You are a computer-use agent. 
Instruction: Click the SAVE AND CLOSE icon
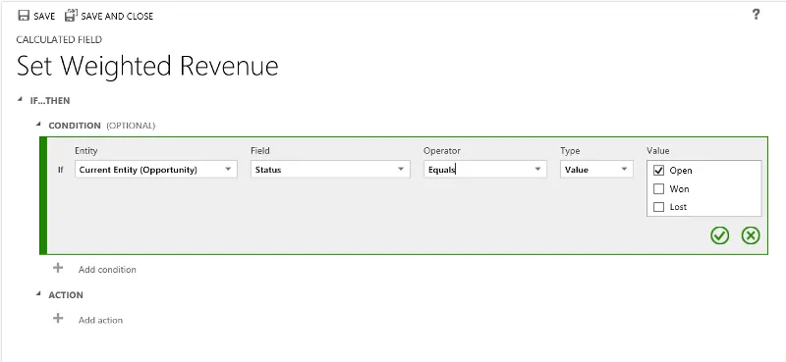(71, 16)
